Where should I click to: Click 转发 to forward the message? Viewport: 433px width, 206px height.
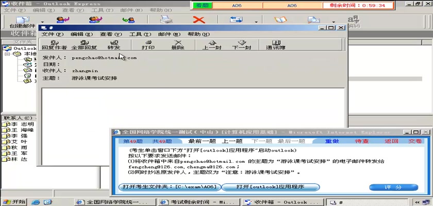[114, 45]
